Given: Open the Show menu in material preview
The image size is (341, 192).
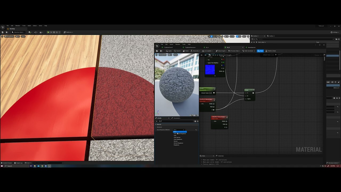Looking at the screenshot, I should click(175, 55).
